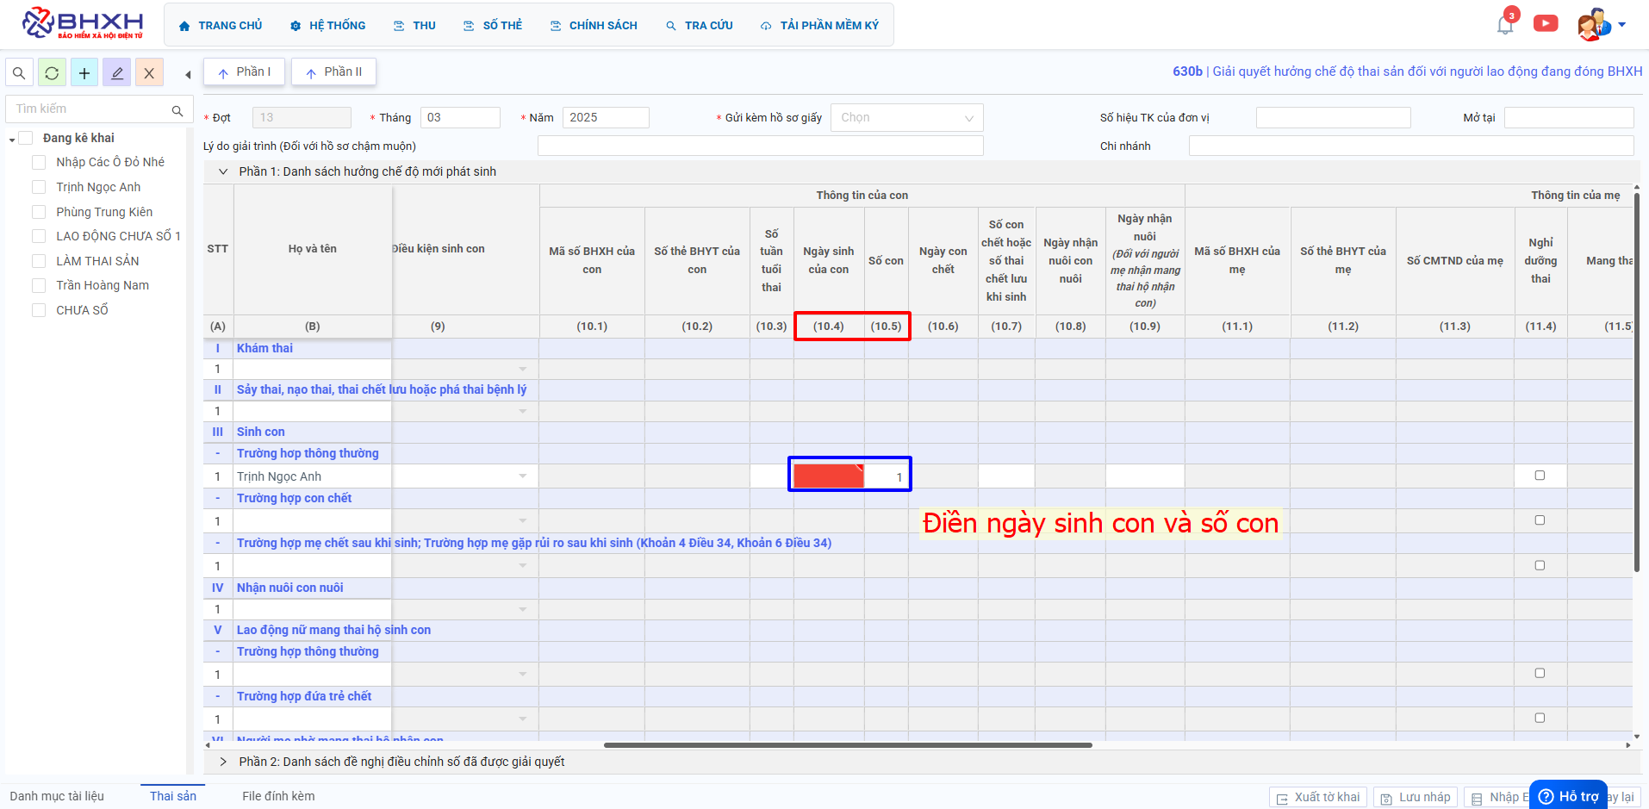Image resolution: width=1649 pixels, height=809 pixels.
Task: Open the user avatar menu
Action: (1593, 24)
